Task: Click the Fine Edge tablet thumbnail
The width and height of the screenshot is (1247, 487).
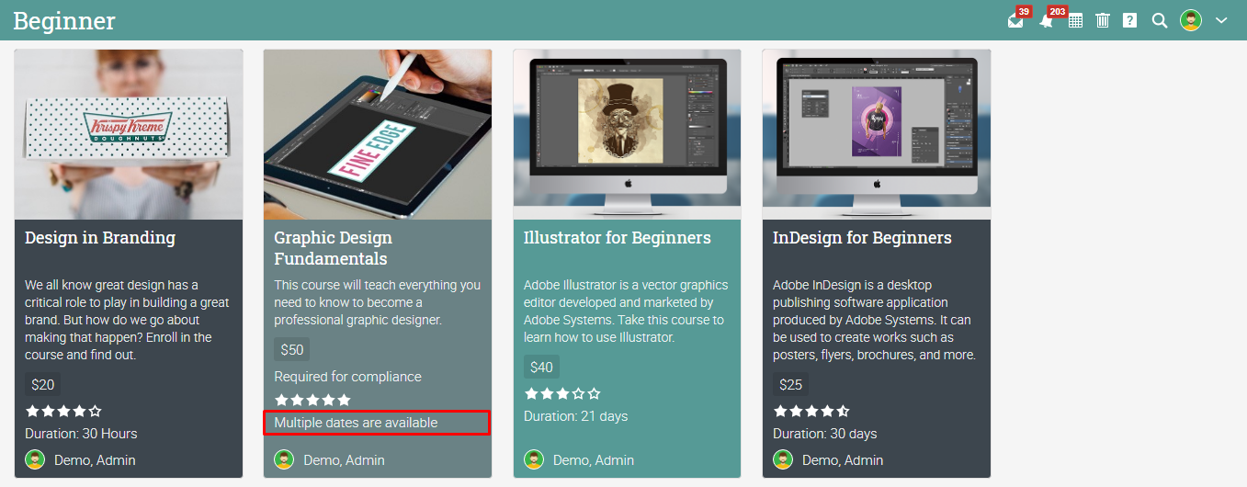Action: pyautogui.click(x=378, y=134)
